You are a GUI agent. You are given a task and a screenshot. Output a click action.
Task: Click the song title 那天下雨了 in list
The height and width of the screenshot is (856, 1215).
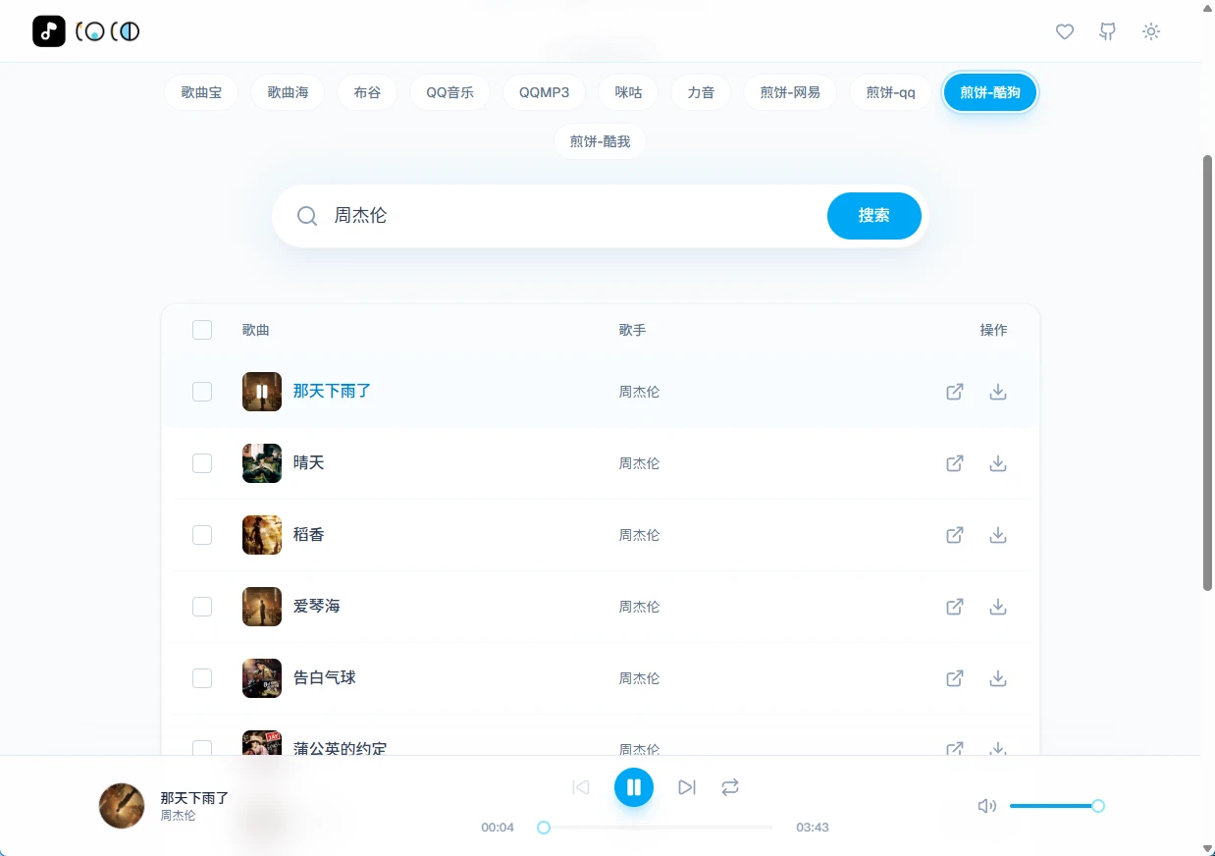[332, 391]
